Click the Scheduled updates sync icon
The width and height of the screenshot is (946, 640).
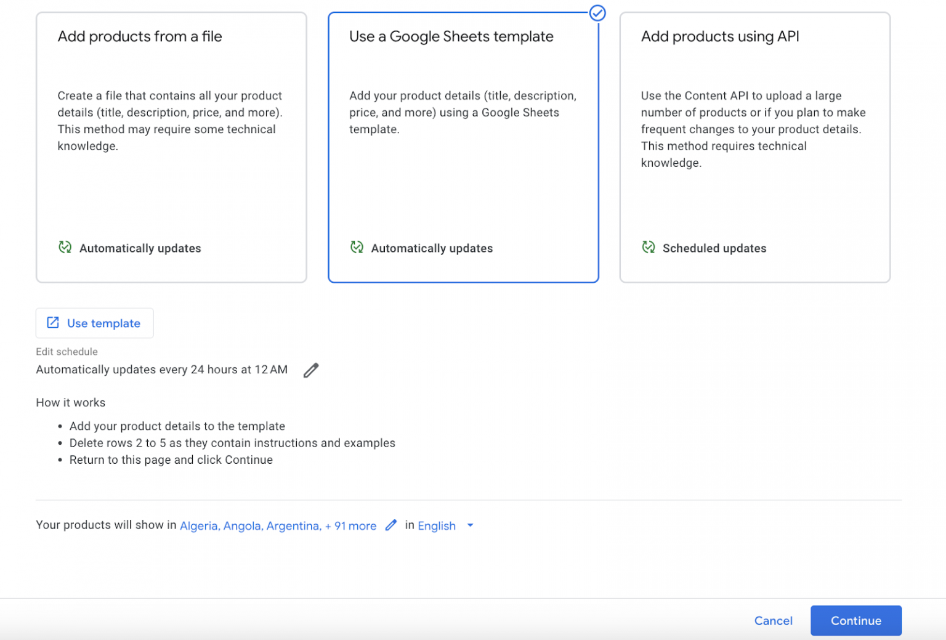[x=648, y=248]
